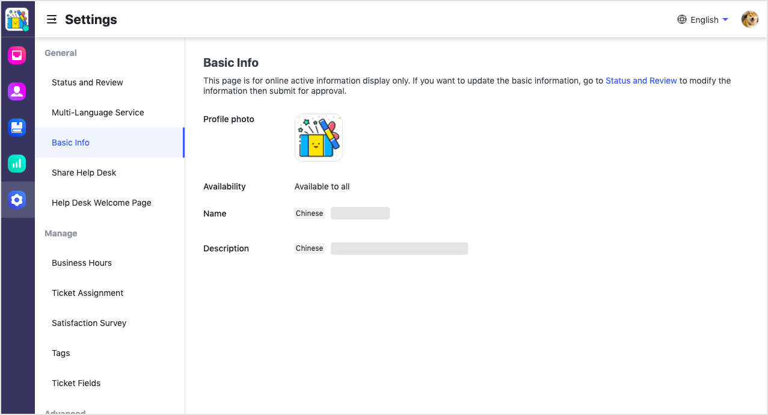Image resolution: width=768 pixels, height=415 pixels.
Task: Open Multi-Language Service settings
Action: [98, 112]
